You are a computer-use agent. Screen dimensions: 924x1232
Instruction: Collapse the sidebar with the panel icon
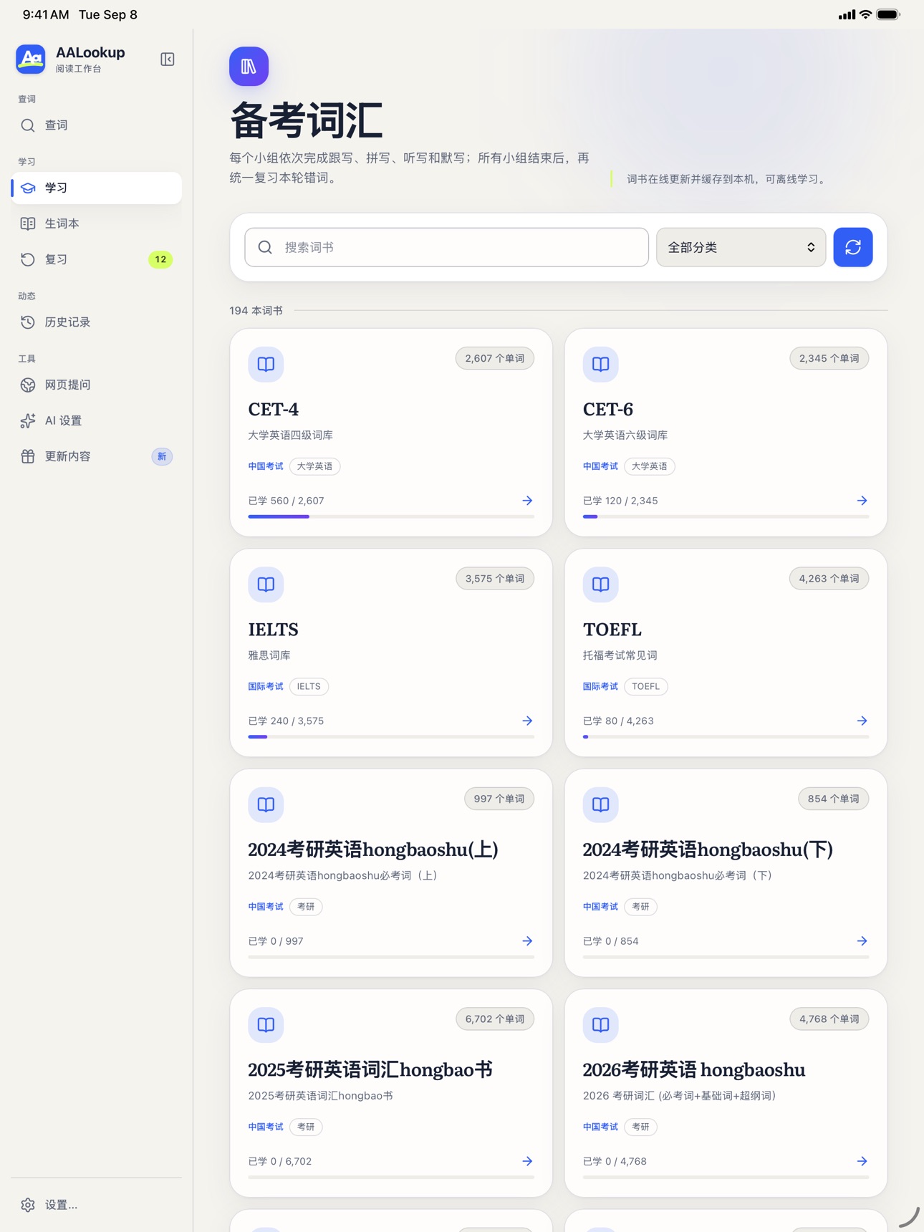168,59
